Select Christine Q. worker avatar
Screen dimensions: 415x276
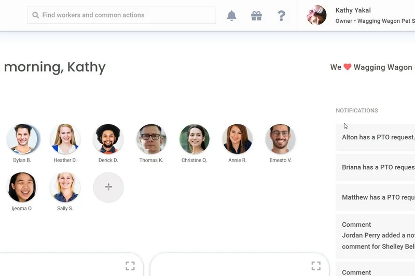(x=195, y=139)
